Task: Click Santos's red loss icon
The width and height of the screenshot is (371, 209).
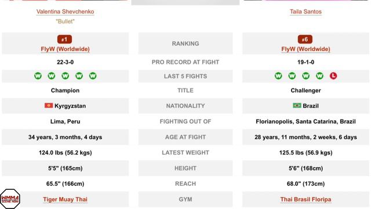Action: tap(333, 76)
